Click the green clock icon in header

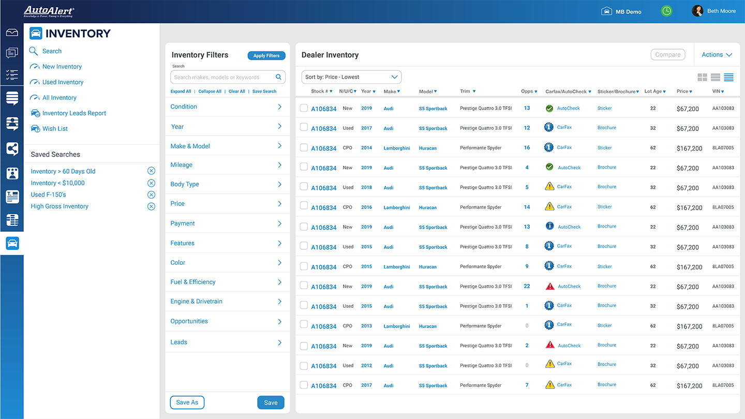coord(667,11)
